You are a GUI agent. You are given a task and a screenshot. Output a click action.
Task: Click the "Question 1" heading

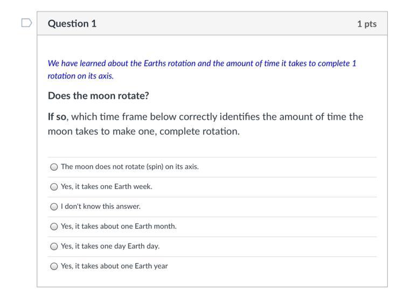click(72, 24)
